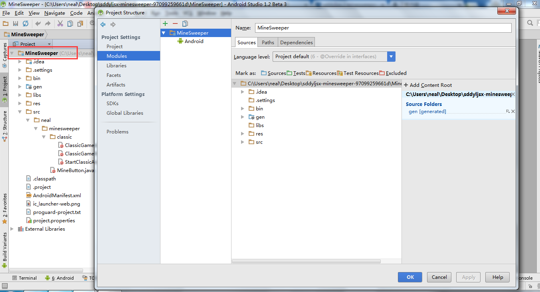Collapse the classic package in Project panel
Screen dimensions: 540x292
(44, 137)
